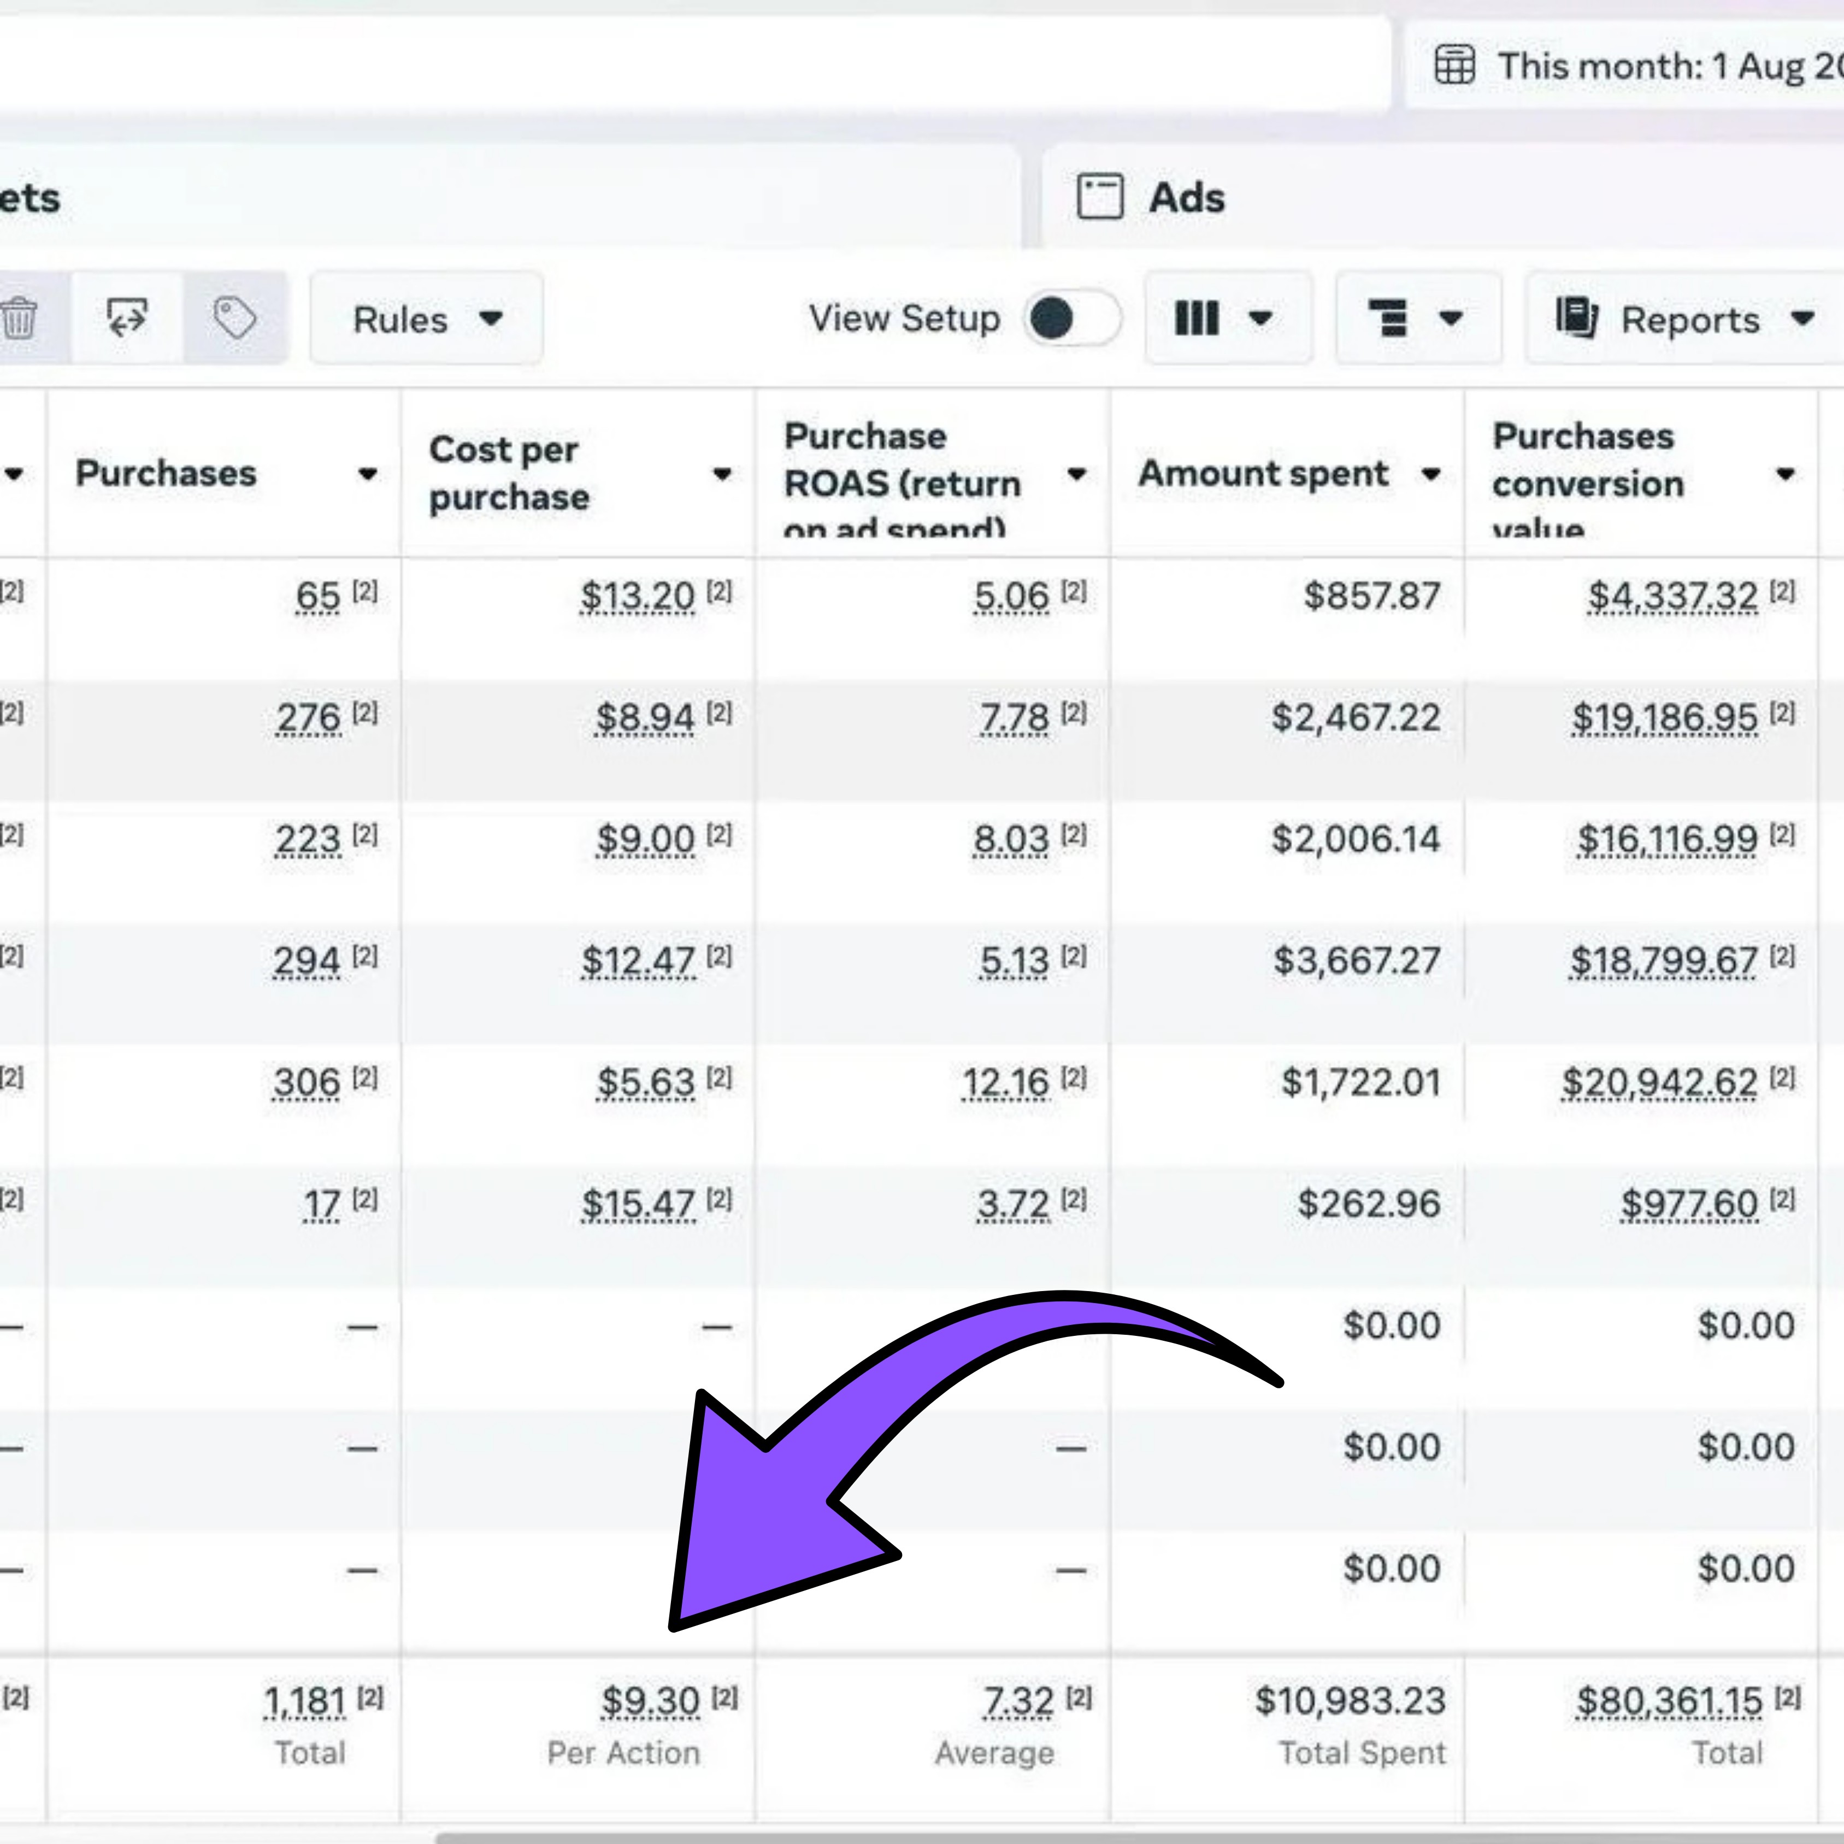The width and height of the screenshot is (1844, 1844).
Task: Click total spent $10,983.23
Action: click(x=1351, y=1701)
